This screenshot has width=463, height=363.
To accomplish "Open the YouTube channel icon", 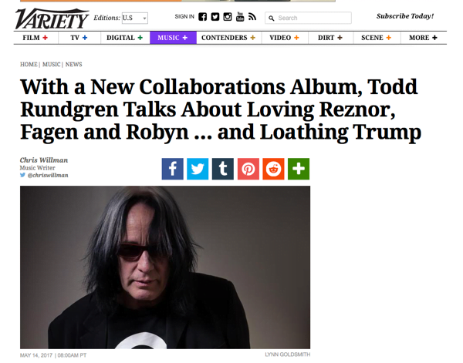I will pos(240,17).
